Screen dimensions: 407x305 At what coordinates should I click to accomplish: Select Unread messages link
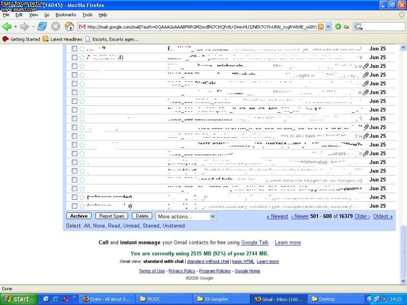pos(131,226)
